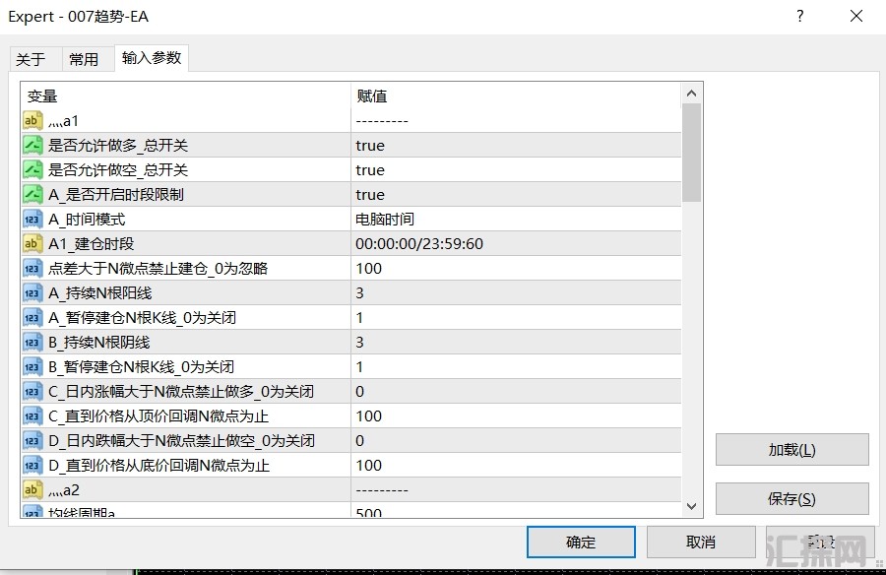This screenshot has height=575, width=886.
Task: Click the scroll up arrow of parameter list
Action: (691, 94)
